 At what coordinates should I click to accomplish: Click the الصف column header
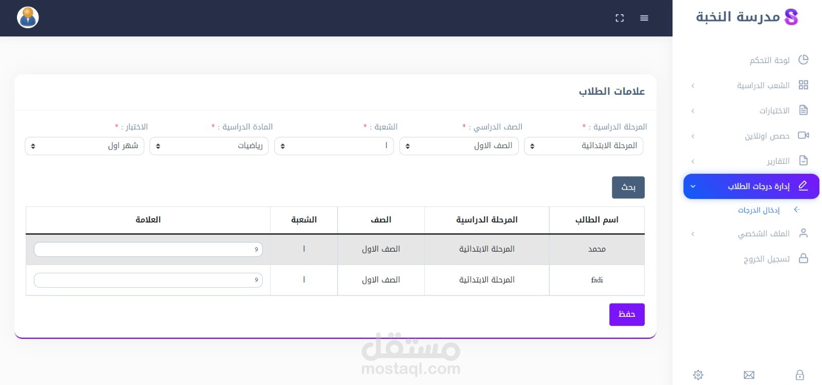pos(381,220)
